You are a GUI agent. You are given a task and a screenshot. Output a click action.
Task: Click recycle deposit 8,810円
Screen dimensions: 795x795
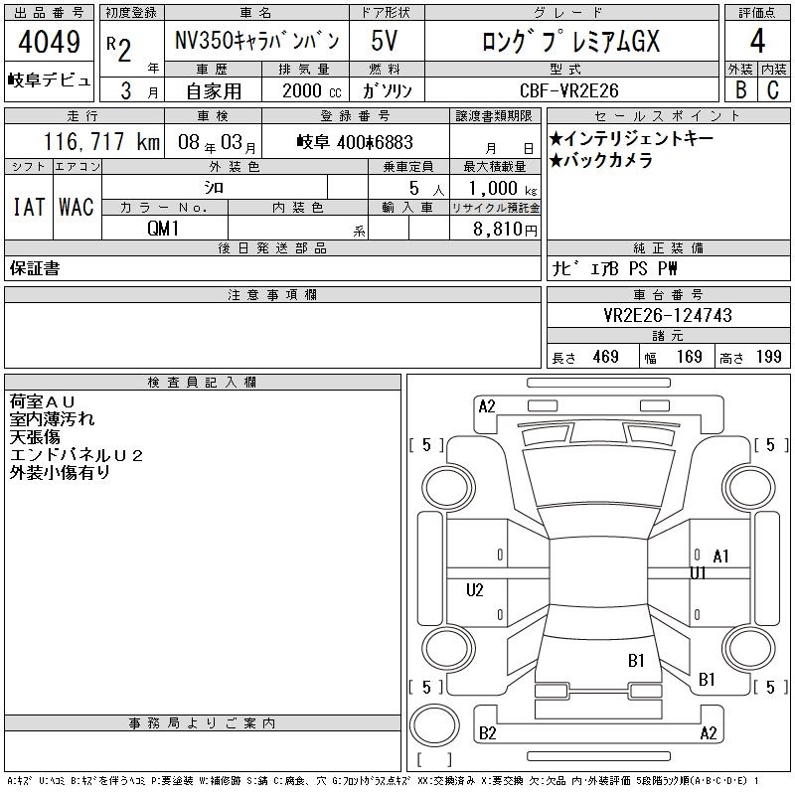click(x=505, y=230)
